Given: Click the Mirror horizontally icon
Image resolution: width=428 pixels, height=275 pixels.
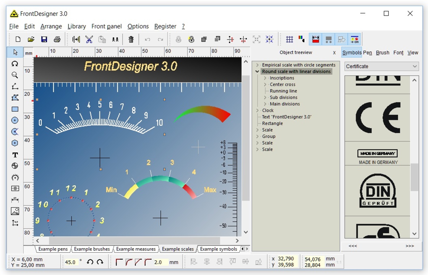Looking at the screenshot, I should coord(76,39).
